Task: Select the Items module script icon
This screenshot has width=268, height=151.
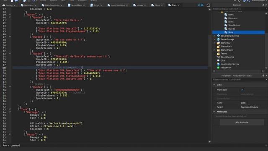Action: (226, 15)
